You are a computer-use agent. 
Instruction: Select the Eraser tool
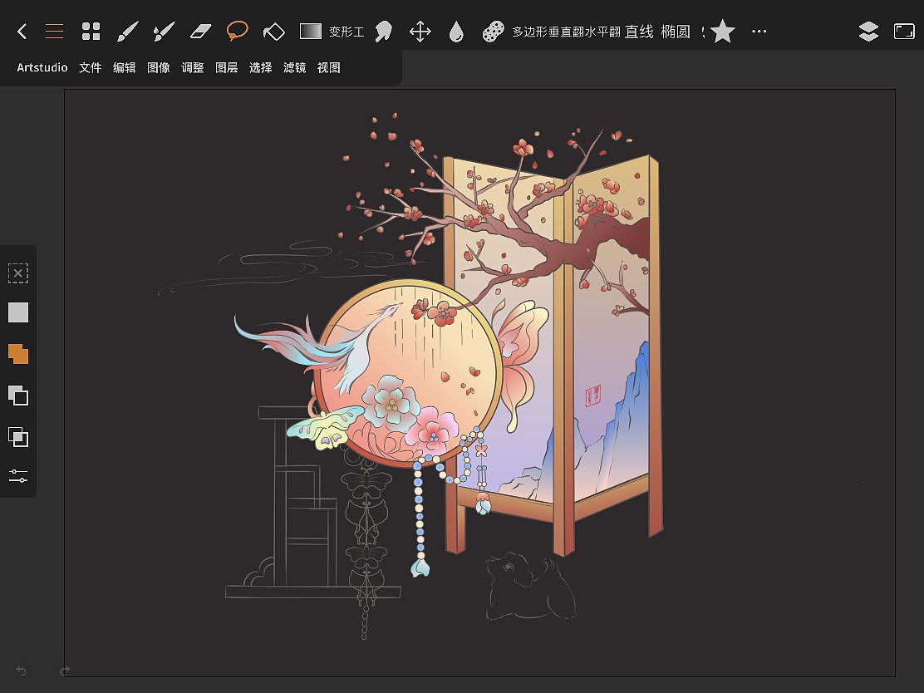point(200,32)
